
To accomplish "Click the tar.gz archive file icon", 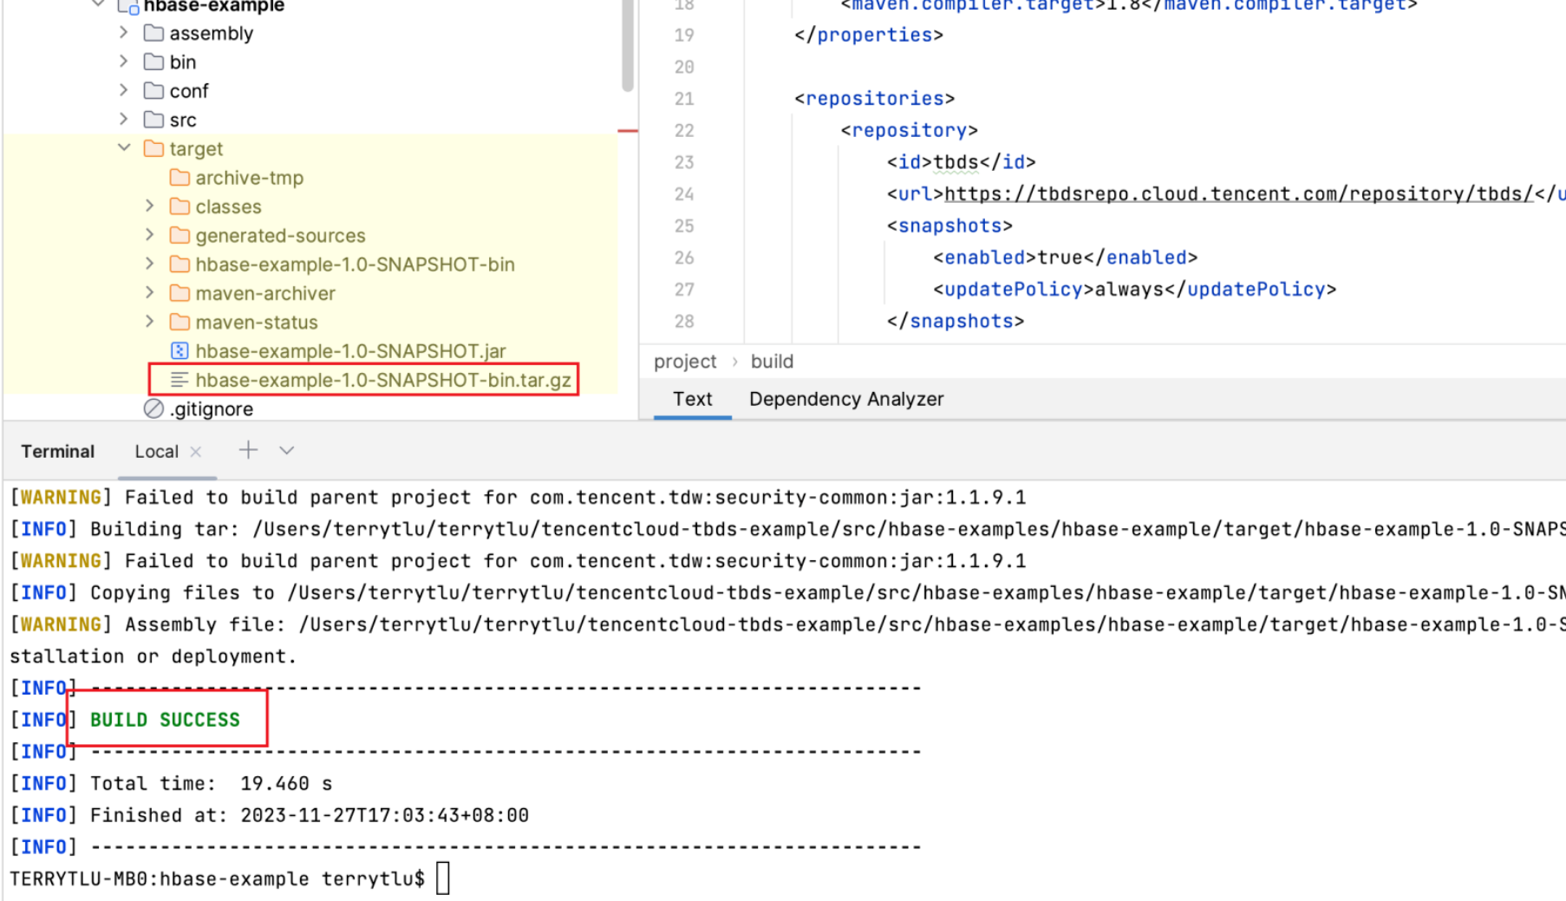I will (179, 380).
